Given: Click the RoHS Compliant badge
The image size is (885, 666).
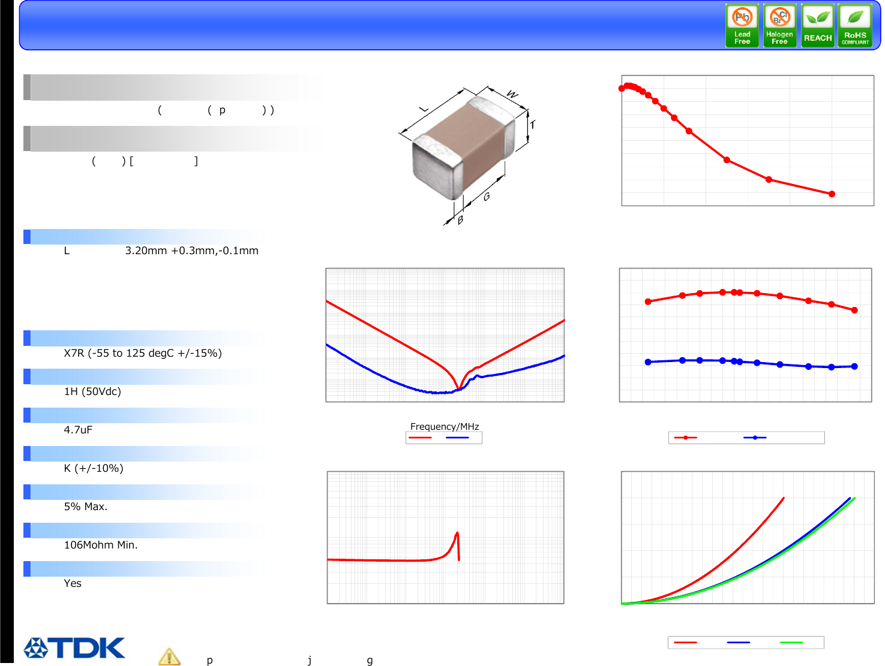Looking at the screenshot, I should point(855,26).
